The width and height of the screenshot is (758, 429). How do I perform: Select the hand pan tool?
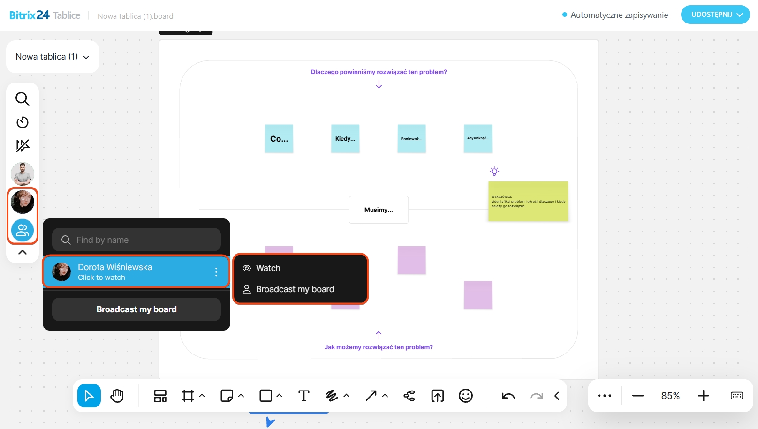click(117, 396)
